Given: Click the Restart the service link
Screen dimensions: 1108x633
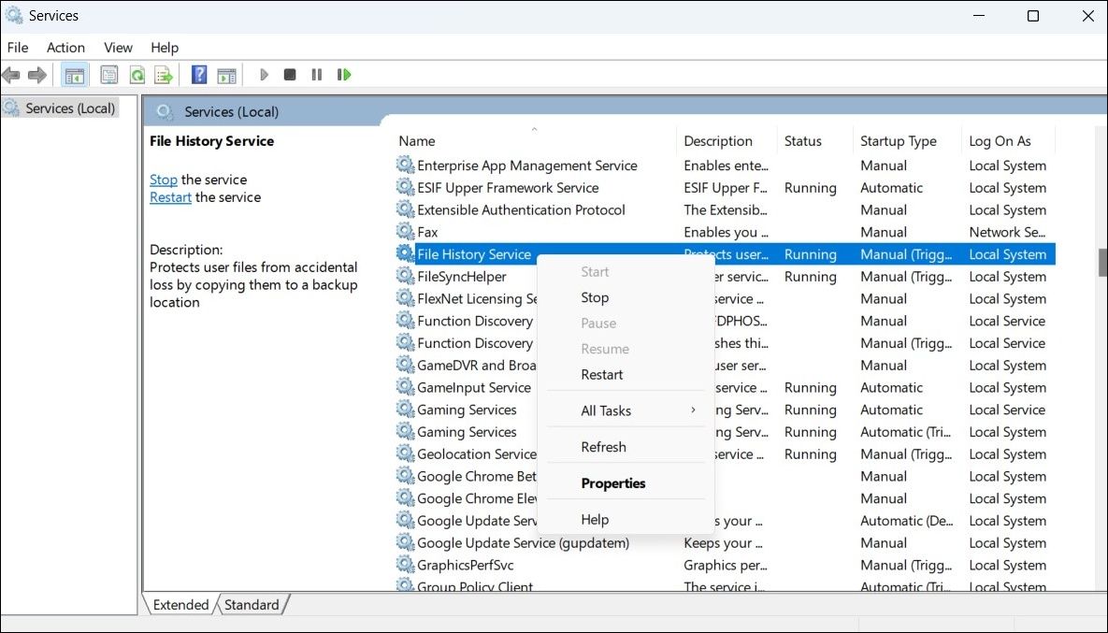Looking at the screenshot, I should pos(170,197).
